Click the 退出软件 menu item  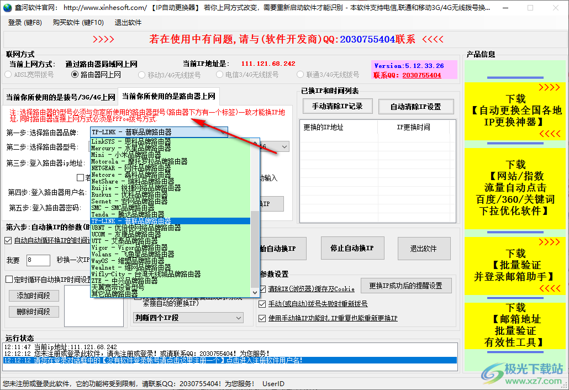click(128, 23)
